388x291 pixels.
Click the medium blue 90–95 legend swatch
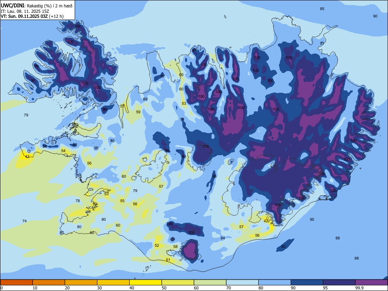click(x=307, y=282)
